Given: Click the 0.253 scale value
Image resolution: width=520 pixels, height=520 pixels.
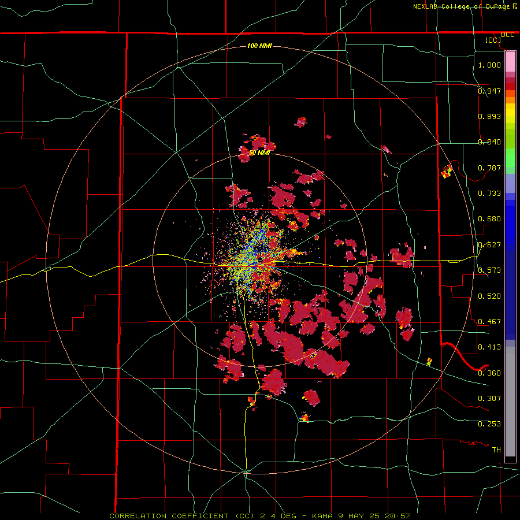Looking at the screenshot, I should tap(489, 424).
